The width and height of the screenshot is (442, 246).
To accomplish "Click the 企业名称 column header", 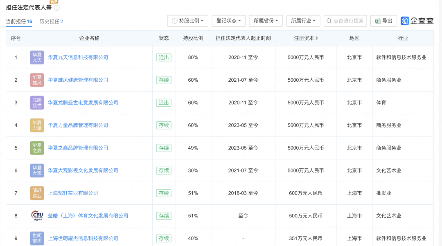I will (x=89, y=38).
